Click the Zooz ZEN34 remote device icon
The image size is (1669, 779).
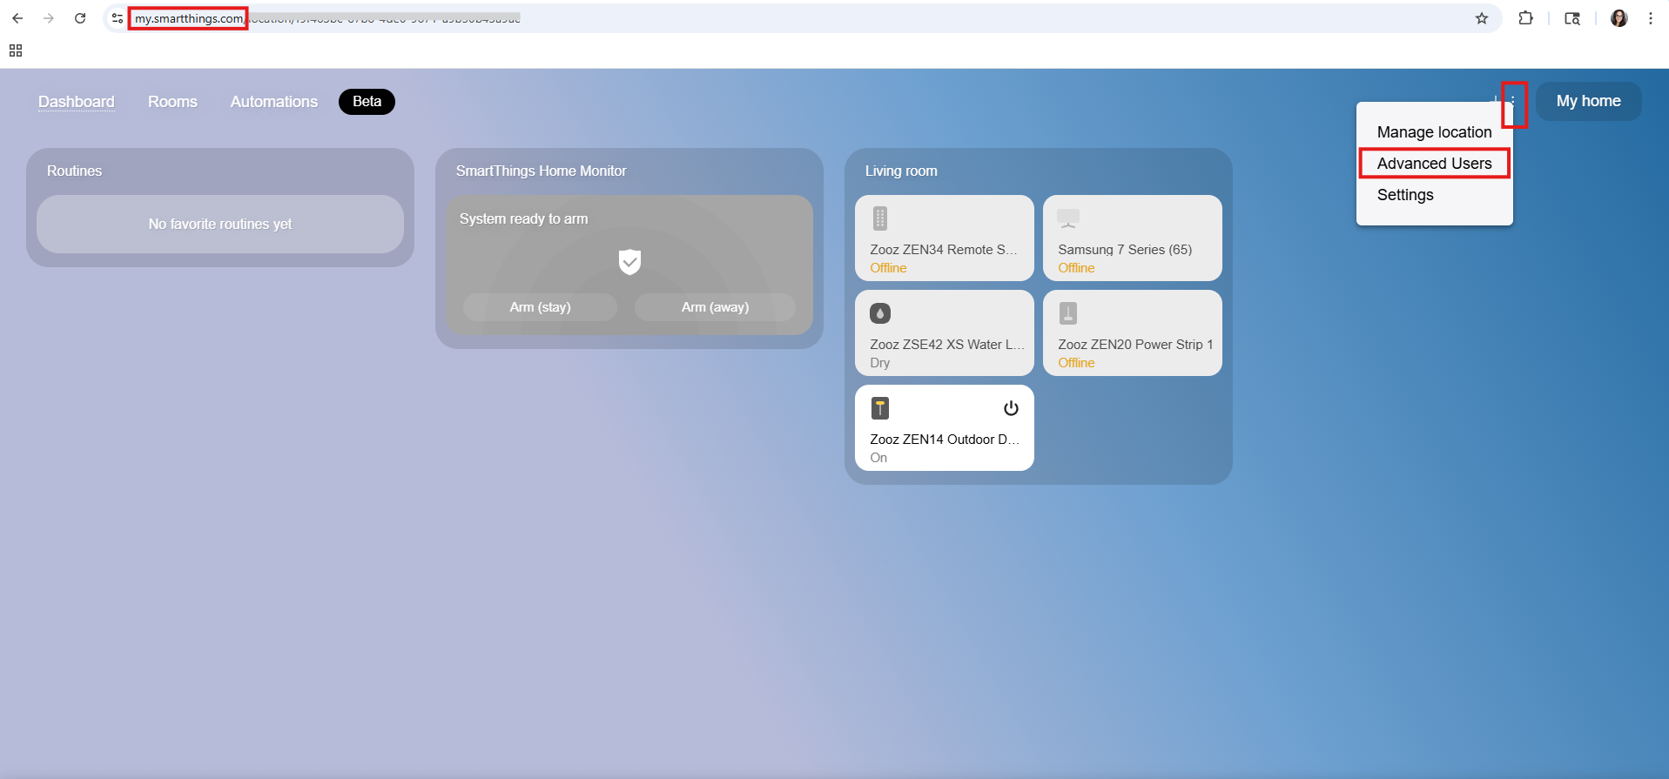880,218
